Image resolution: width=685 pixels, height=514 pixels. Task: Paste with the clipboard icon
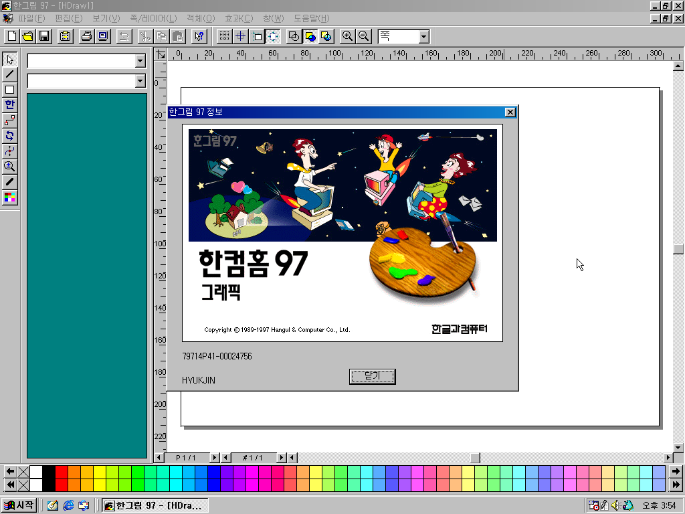point(177,36)
